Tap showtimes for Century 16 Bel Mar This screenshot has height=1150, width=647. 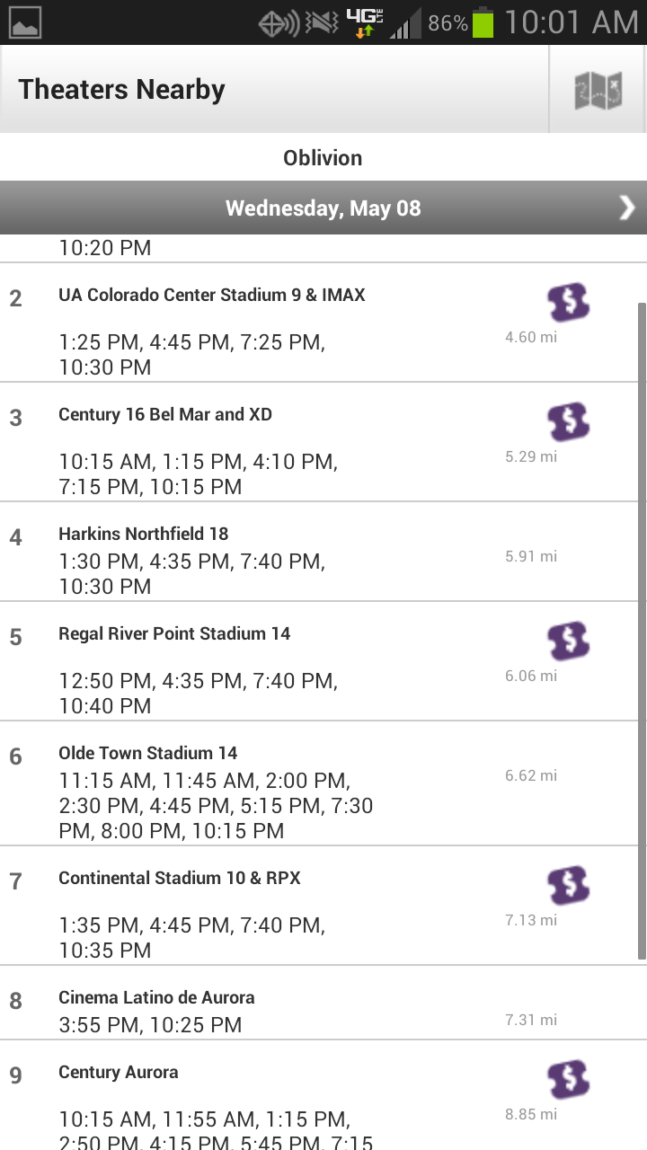click(198, 474)
